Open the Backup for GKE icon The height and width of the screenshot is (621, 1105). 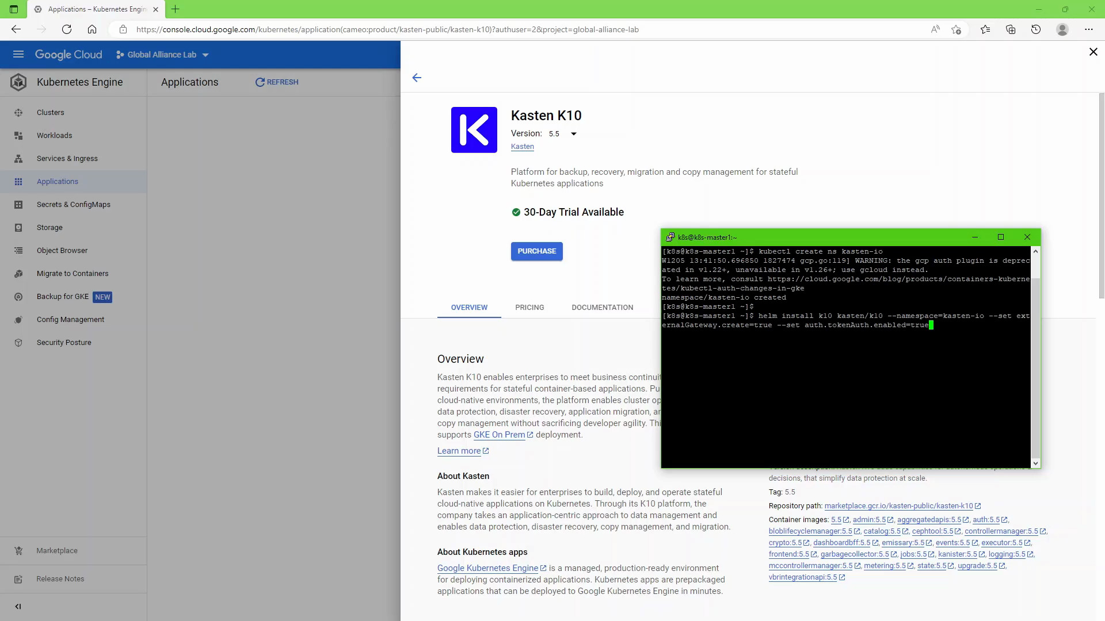(x=18, y=297)
